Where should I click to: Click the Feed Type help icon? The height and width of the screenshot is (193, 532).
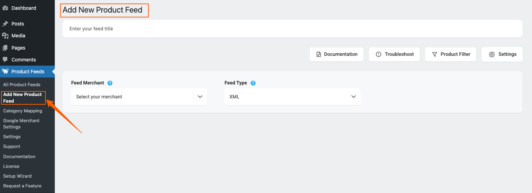coord(253,83)
